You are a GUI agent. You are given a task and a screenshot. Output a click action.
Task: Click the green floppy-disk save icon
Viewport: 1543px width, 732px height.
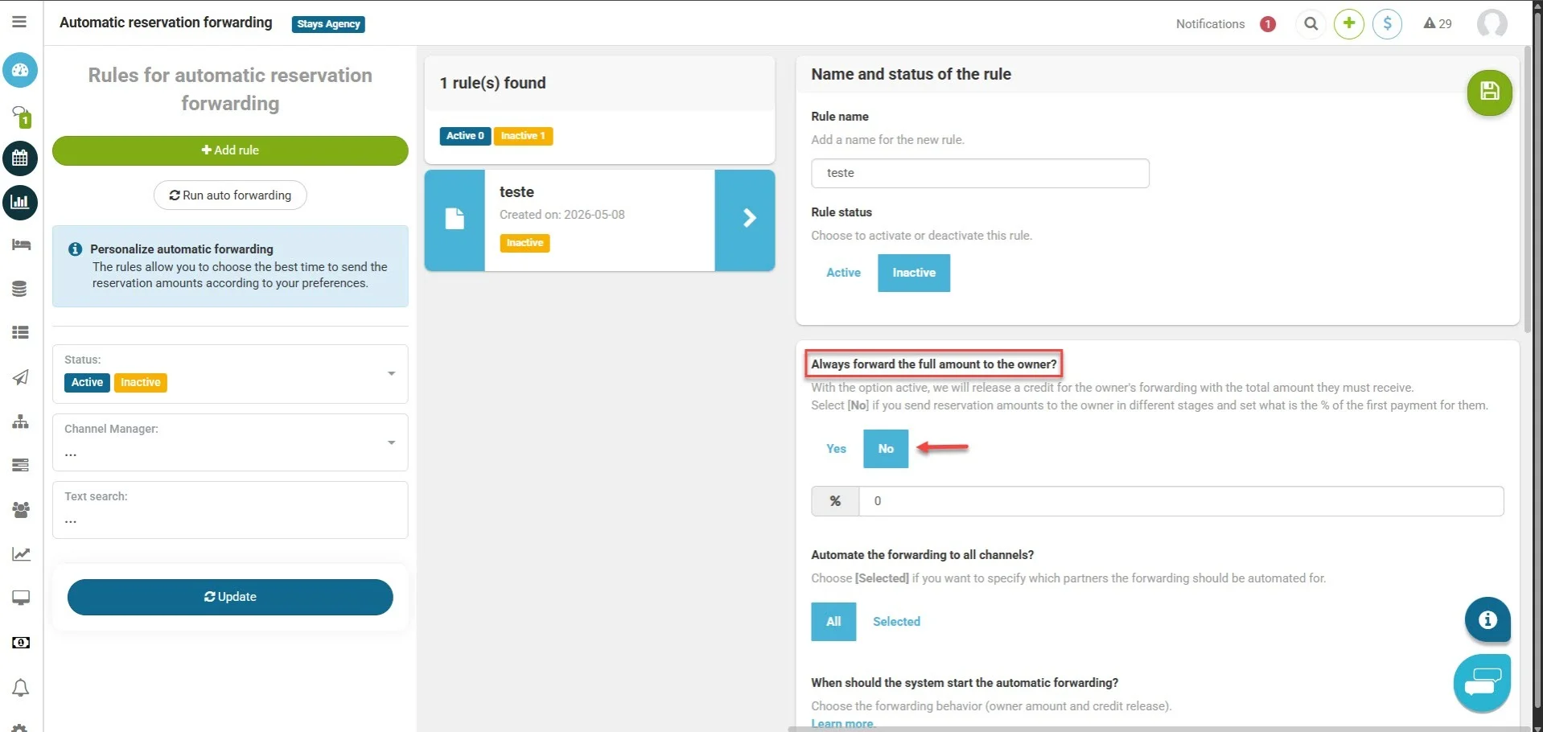(x=1489, y=93)
